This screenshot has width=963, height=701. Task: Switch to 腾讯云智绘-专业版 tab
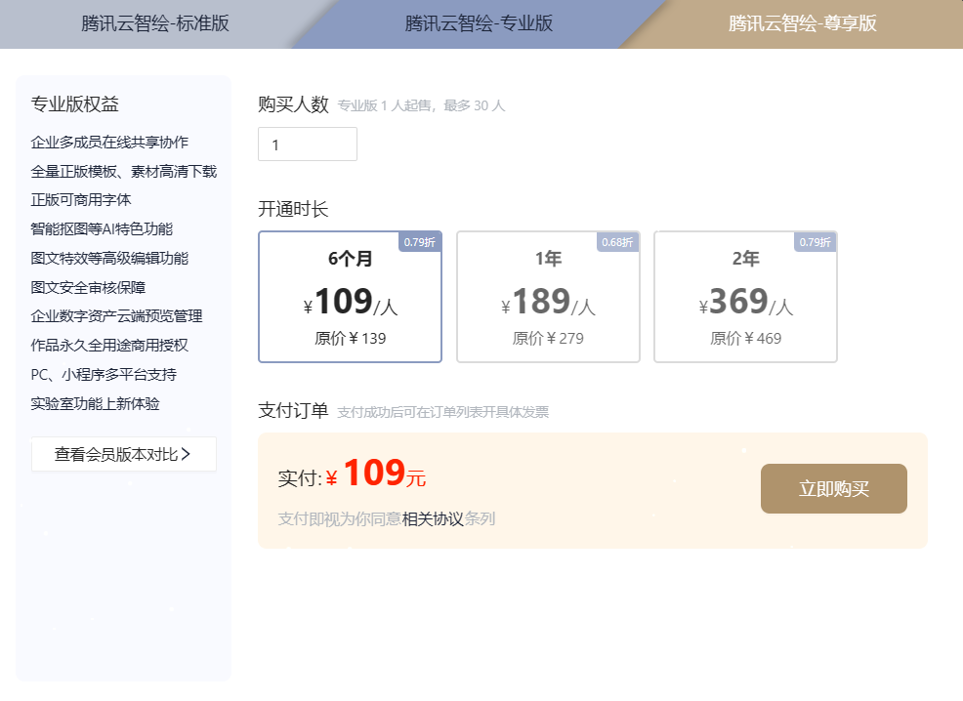(479, 23)
